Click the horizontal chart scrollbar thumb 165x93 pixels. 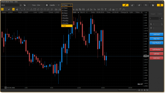pyautogui.click(x=127, y=90)
